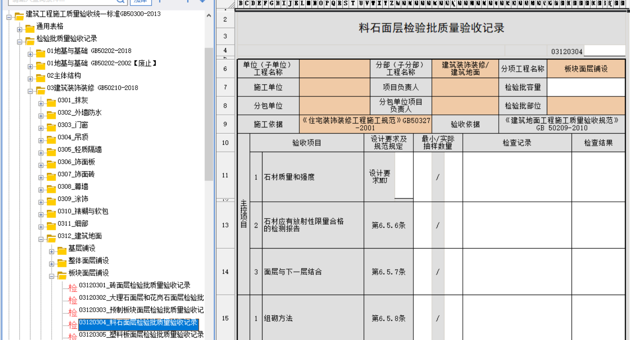Click the open folder icon of 0312_建筑地面
This screenshot has width=630, height=340.
[51, 239]
